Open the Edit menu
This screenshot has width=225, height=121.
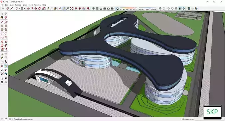[x=7, y=5]
